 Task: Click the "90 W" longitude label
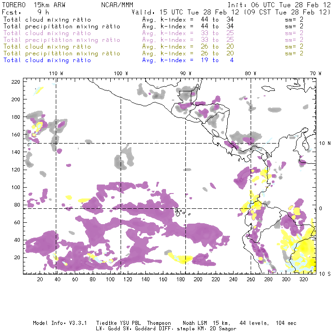(186, 73)
